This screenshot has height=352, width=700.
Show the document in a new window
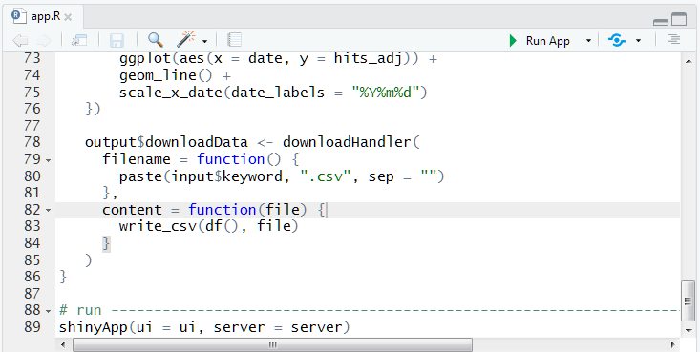click(79, 41)
